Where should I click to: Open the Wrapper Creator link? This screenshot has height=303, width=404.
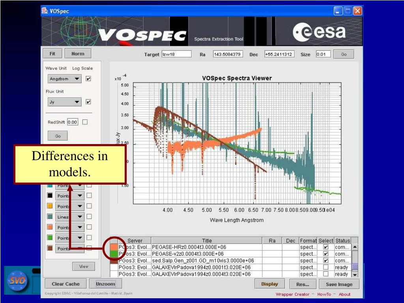(292, 294)
